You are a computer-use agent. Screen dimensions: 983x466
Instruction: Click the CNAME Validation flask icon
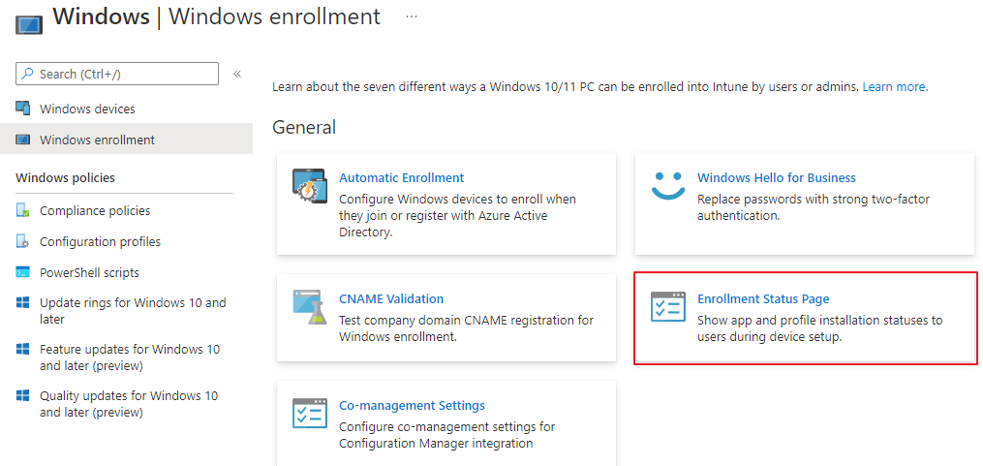tap(309, 307)
